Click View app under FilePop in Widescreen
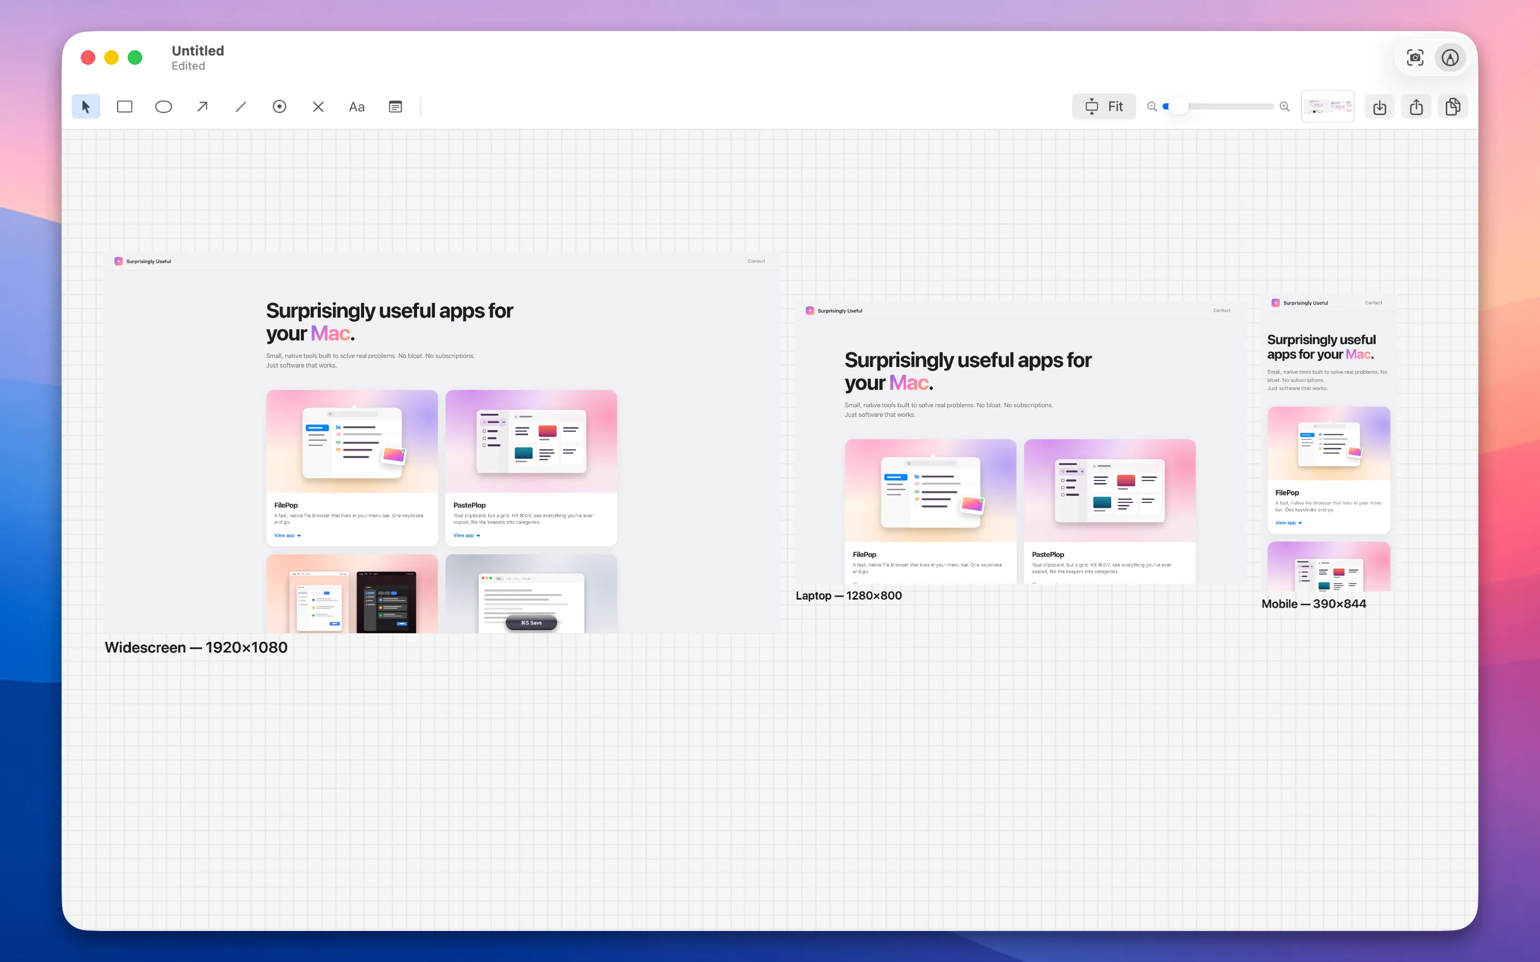 (287, 535)
